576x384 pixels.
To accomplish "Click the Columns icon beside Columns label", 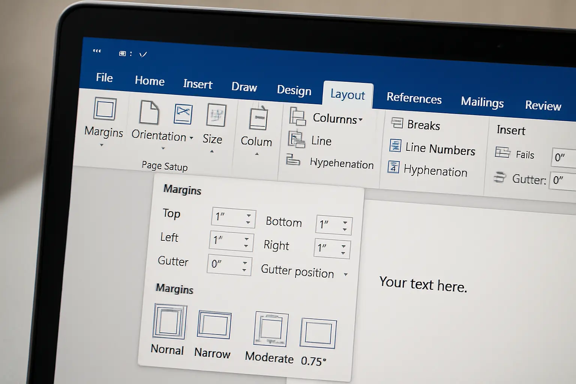I will 297,116.
